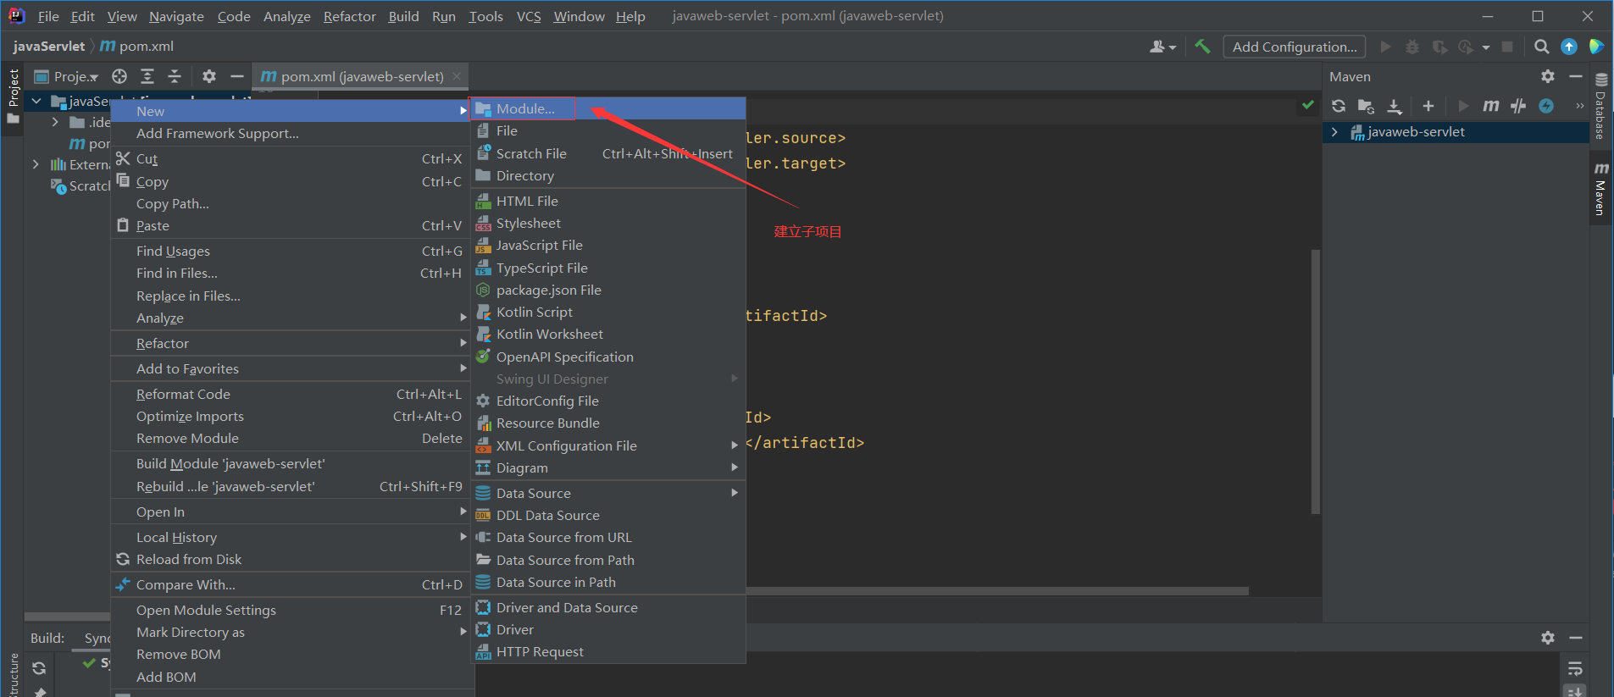Click the Stop square icon
Image resolution: width=1614 pixels, height=697 pixels.
click(x=1507, y=47)
